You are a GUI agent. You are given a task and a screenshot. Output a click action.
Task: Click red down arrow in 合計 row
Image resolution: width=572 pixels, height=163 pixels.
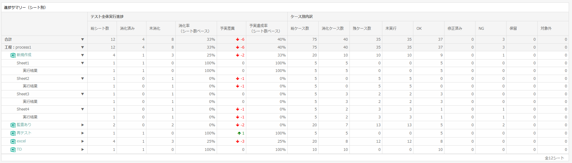(237, 39)
